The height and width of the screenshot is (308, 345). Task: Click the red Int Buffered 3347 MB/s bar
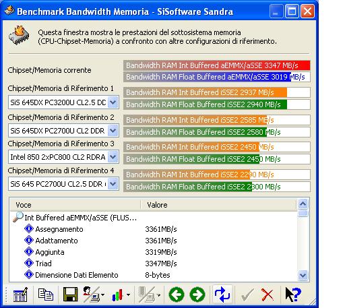(217, 65)
